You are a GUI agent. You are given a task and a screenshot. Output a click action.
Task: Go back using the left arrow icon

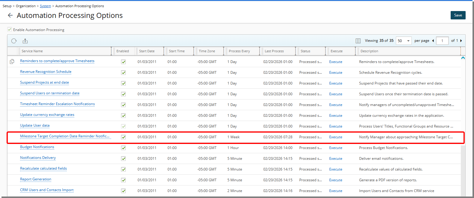[x=10, y=15]
